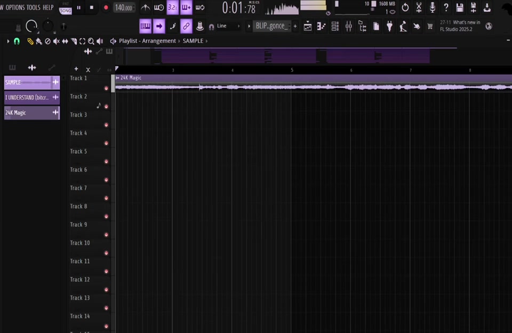Open the playlist menu arrow near magnet
512x333 pixels.
(x=8, y=41)
